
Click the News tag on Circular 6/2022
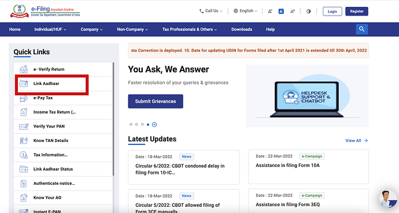coord(187,156)
